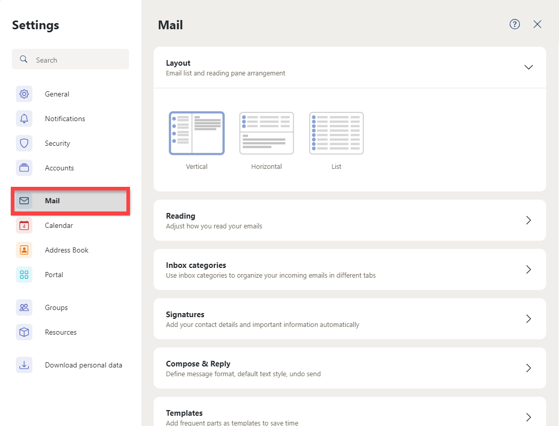The height and width of the screenshot is (426, 559).
Task: Expand the Signatures chevron
Action: tap(528, 318)
